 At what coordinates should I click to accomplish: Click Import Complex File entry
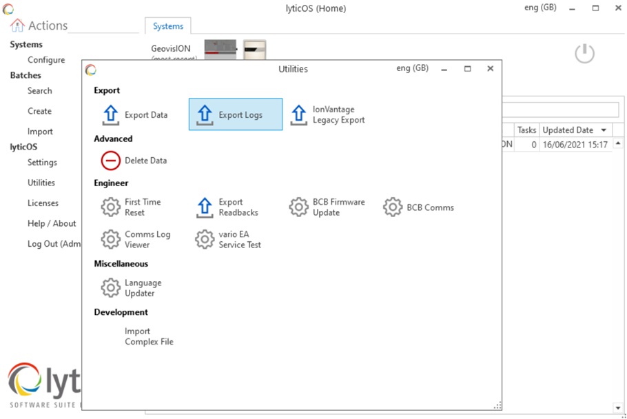[148, 336]
